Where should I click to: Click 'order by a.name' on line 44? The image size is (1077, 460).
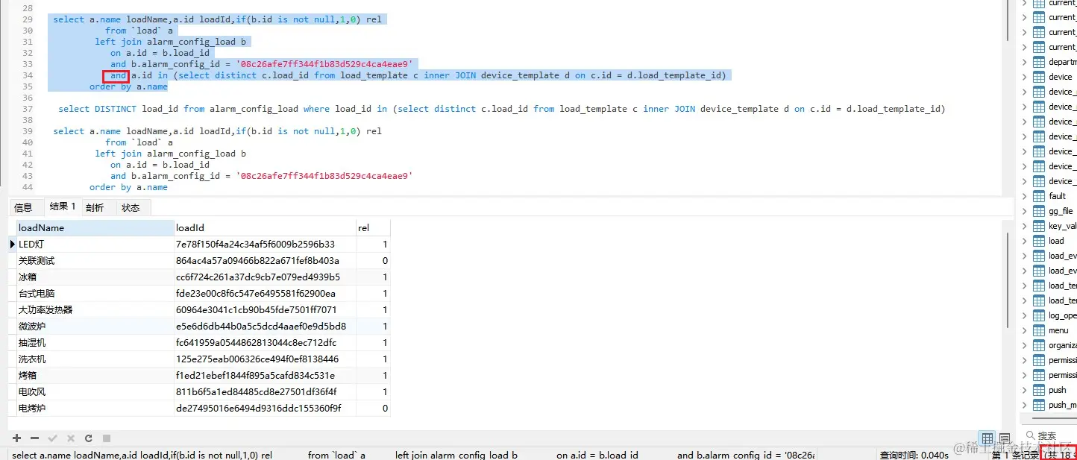point(128,187)
